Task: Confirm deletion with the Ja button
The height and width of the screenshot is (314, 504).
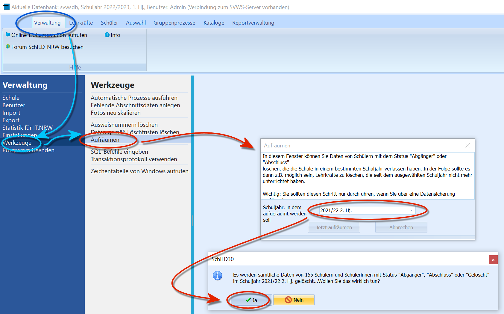Action: (251, 300)
